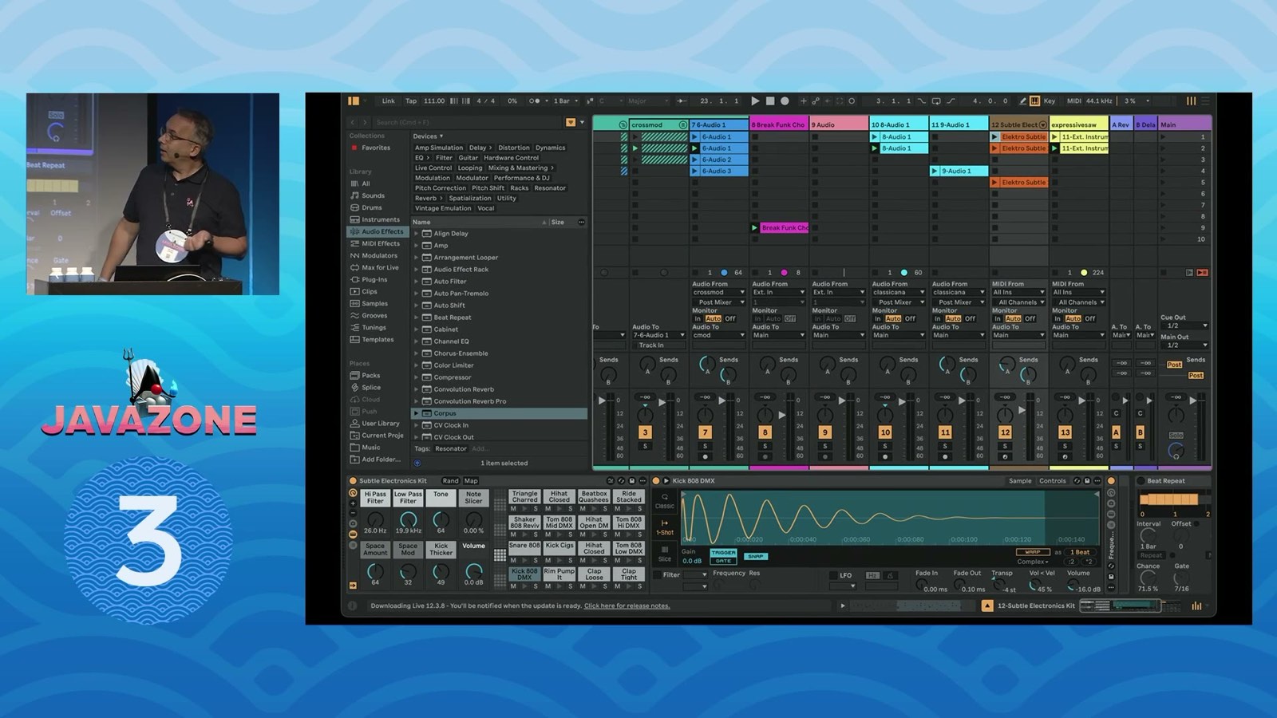Toggle the browser view icon at top left

[x=354, y=101]
